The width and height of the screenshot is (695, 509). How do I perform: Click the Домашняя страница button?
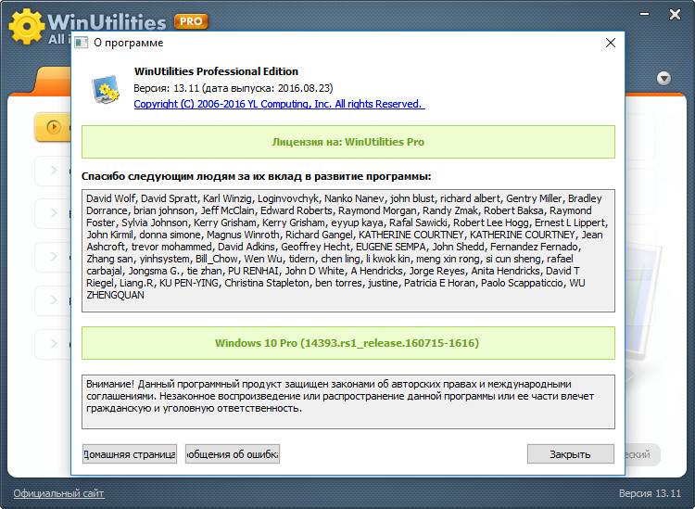pos(129,454)
